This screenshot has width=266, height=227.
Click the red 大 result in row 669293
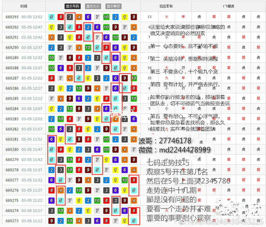click(x=166, y=17)
